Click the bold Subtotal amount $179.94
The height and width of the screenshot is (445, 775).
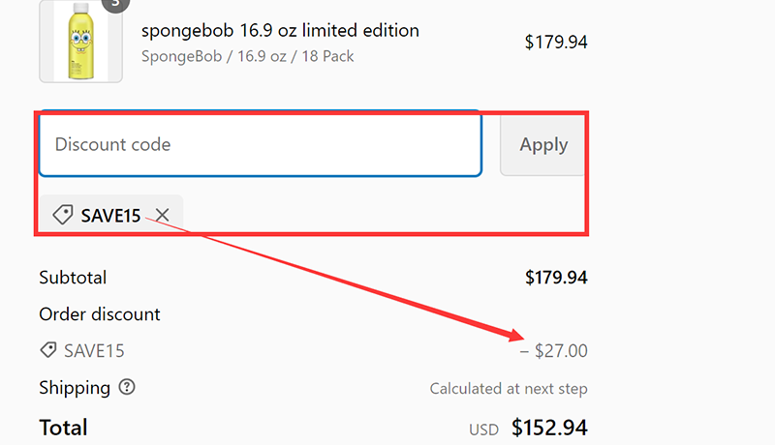click(x=556, y=278)
